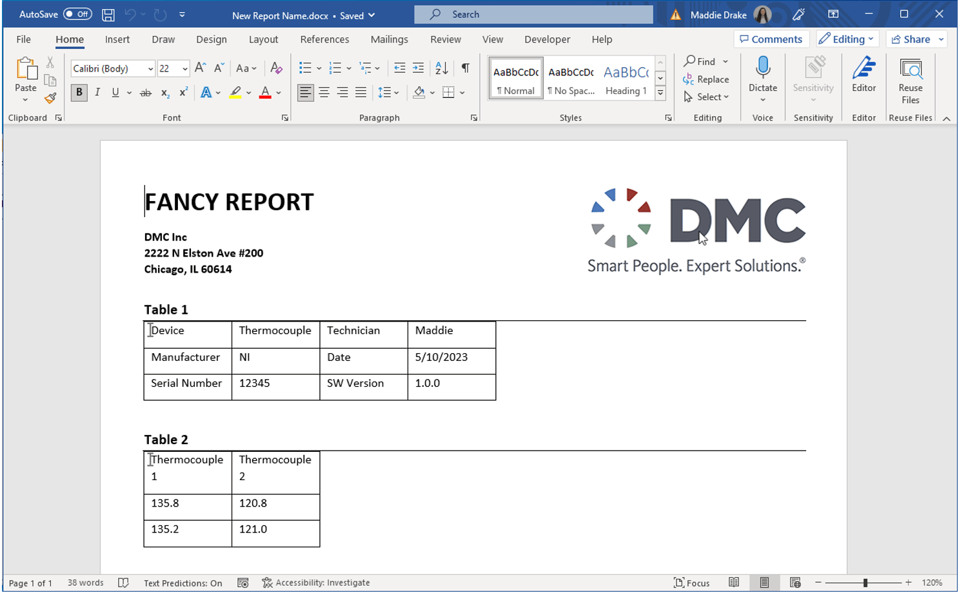Toggle Print Layout view
Viewport: 959px width, 593px height.
[764, 583]
